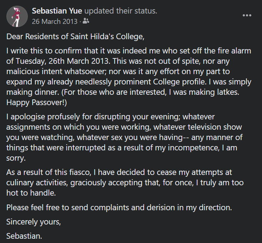
Task: Click the 'Sebastian.' signature at the bottom
Action: [24, 236]
